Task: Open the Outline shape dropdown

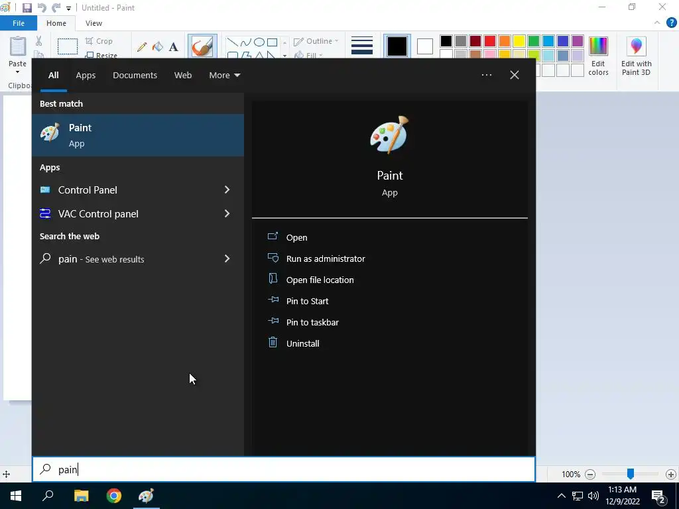Action: (316, 41)
